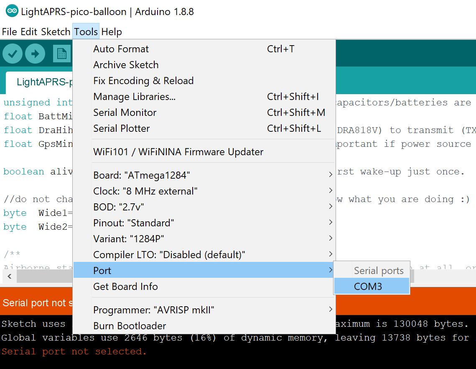Click the 'float BattMi' code line
The height and width of the screenshot is (369, 476).
(38, 116)
